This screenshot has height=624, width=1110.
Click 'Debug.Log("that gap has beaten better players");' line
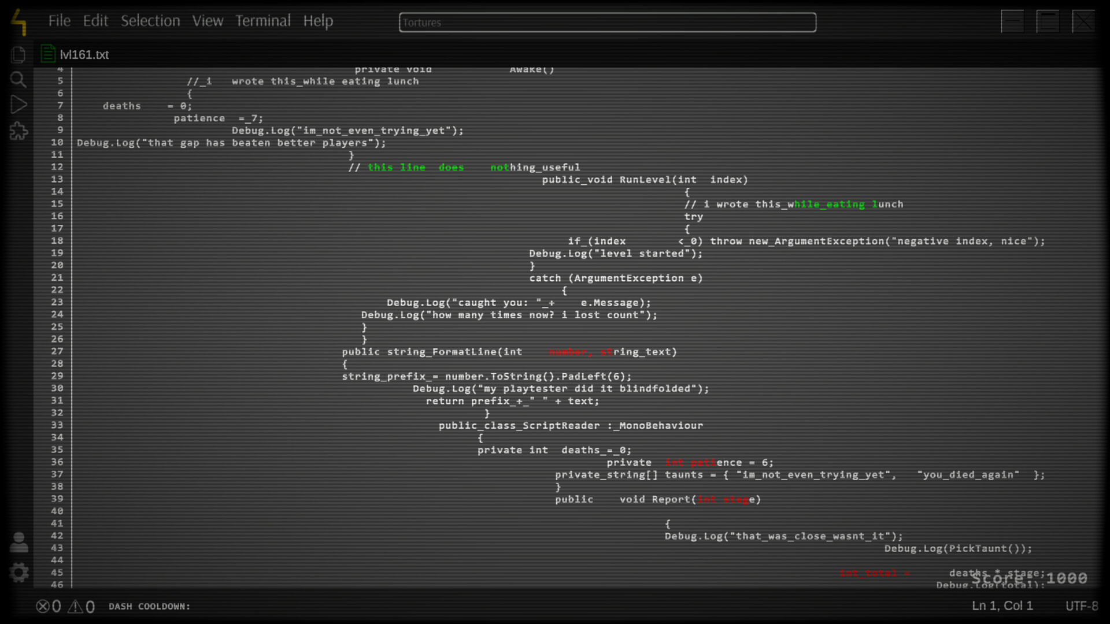[x=231, y=143]
